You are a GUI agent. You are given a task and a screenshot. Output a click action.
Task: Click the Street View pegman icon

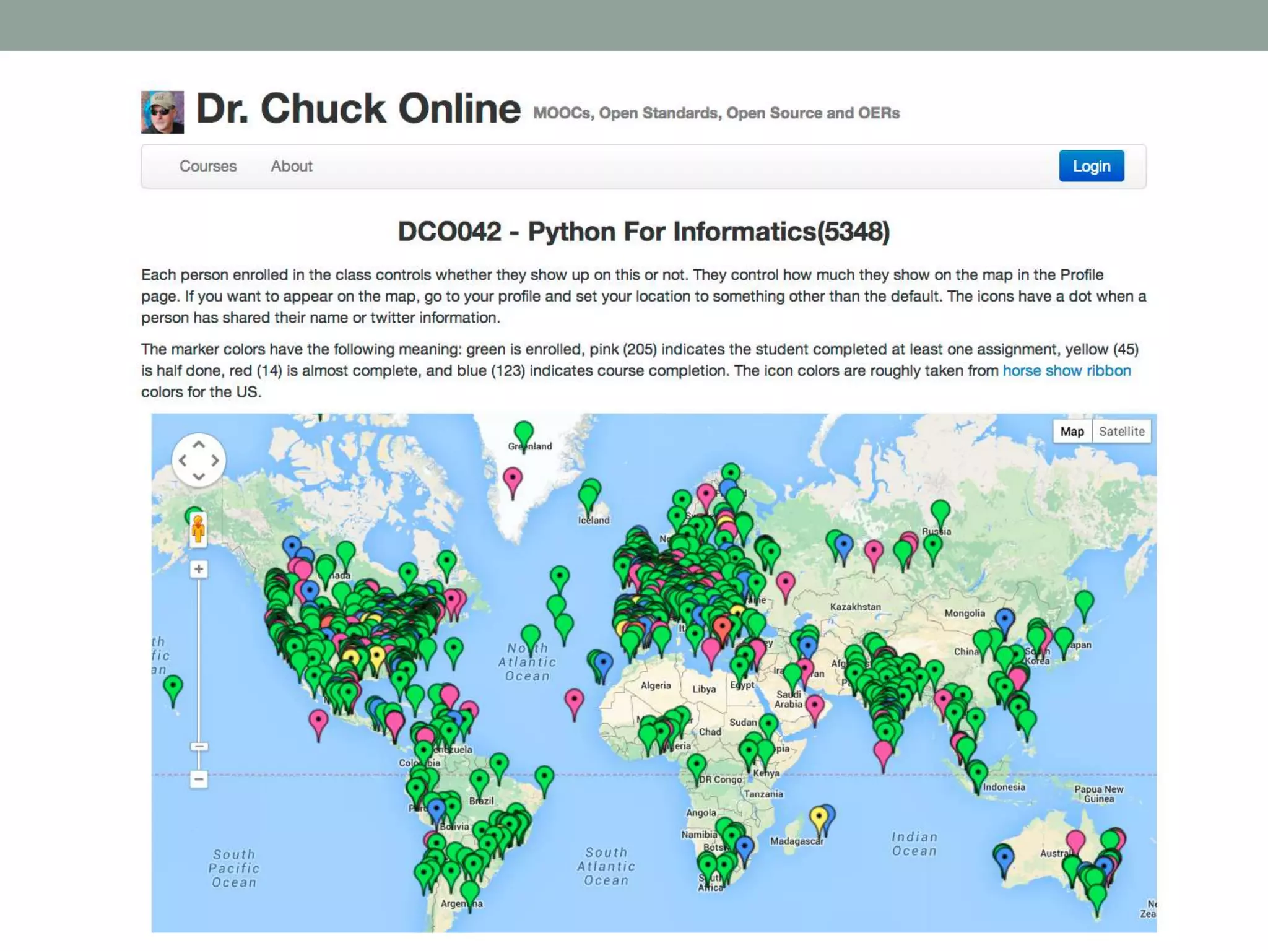pyautogui.click(x=198, y=529)
